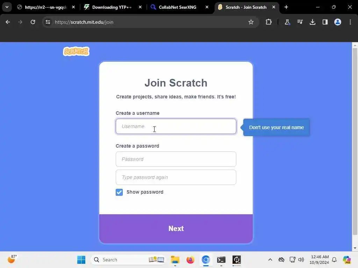Open the Extensions puzzle icon
The height and width of the screenshot is (268, 358).
(269, 22)
